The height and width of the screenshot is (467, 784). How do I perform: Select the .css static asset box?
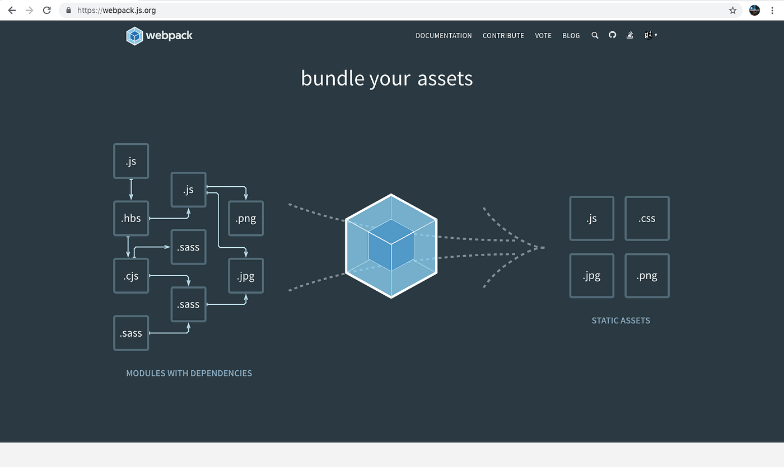(647, 218)
